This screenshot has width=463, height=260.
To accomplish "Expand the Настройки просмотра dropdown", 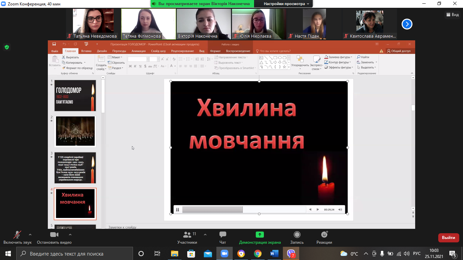I will 286,4.
